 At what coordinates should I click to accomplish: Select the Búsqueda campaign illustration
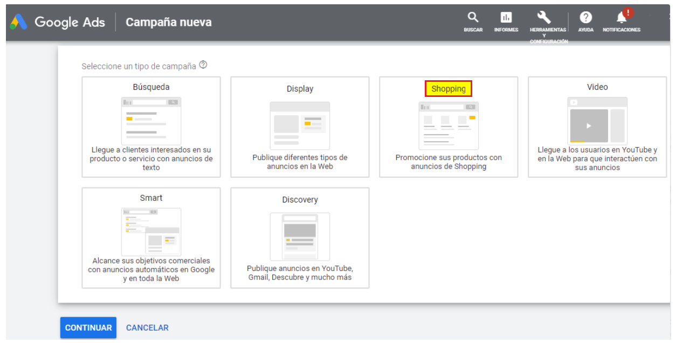151,121
